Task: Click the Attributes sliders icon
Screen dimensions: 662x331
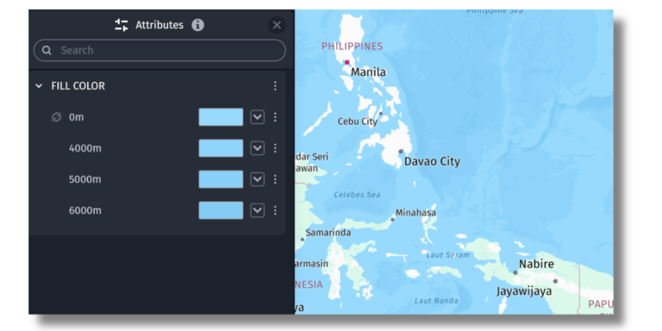Action: (122, 25)
